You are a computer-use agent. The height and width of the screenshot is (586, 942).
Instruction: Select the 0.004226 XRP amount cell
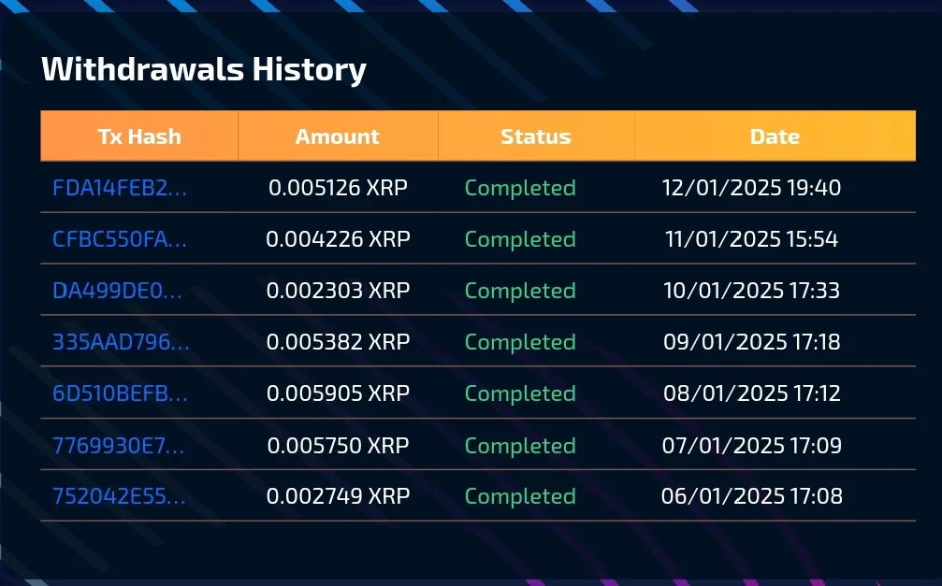point(339,239)
